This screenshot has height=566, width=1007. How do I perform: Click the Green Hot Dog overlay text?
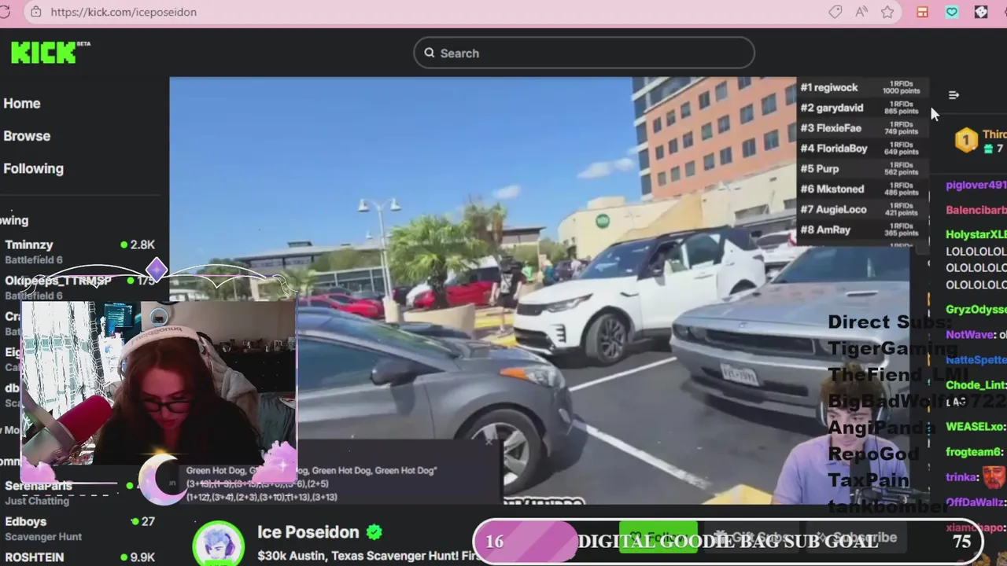point(311,471)
